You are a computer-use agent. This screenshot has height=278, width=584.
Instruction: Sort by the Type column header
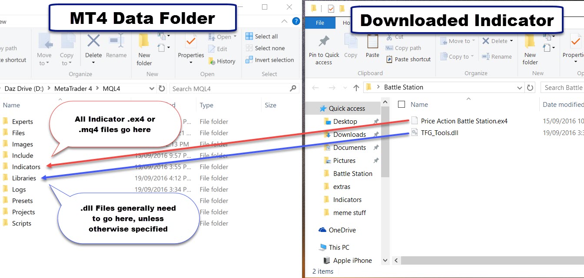pos(206,105)
